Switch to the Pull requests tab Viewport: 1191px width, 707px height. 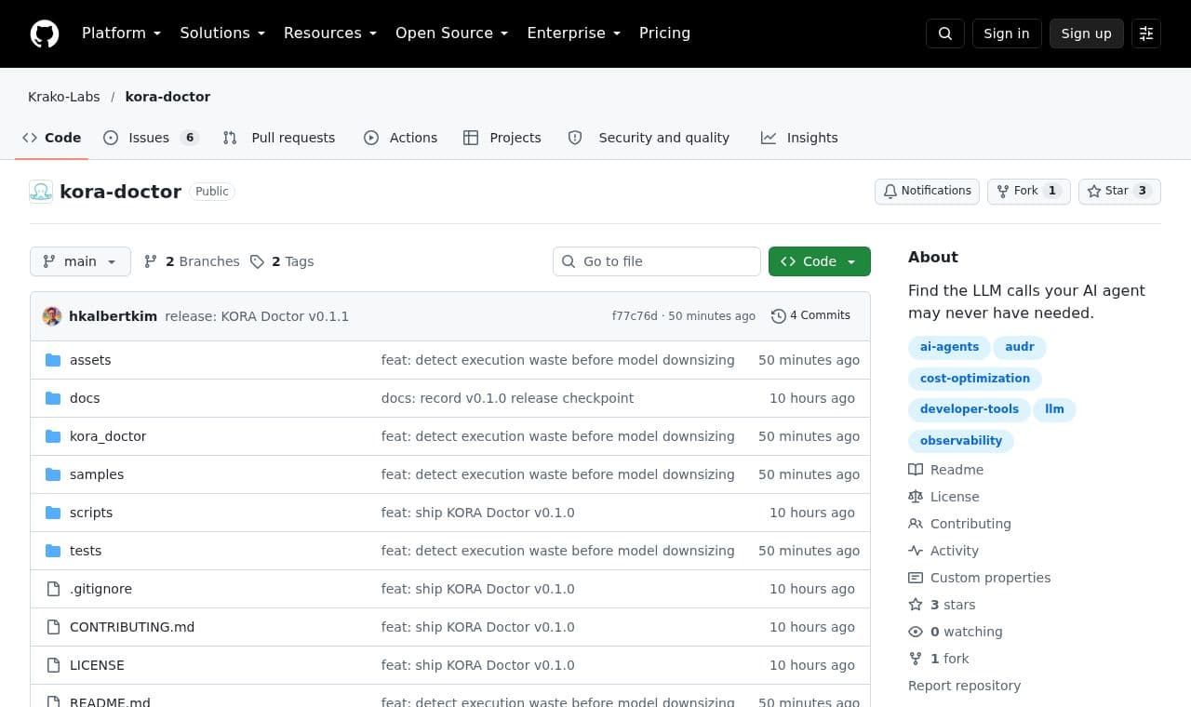(x=279, y=138)
